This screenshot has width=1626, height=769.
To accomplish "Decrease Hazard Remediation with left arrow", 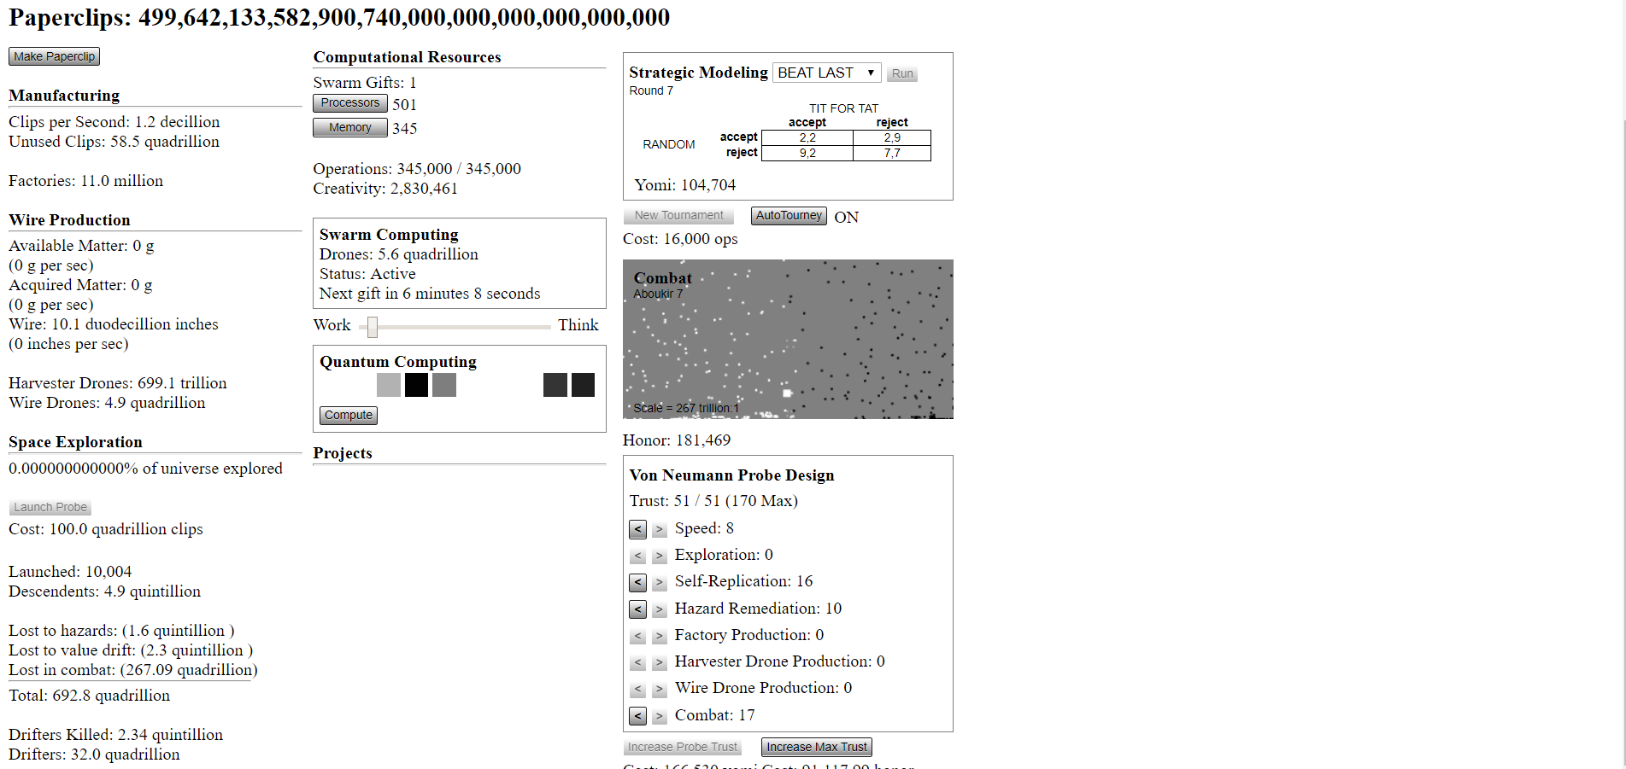I will [x=637, y=609].
